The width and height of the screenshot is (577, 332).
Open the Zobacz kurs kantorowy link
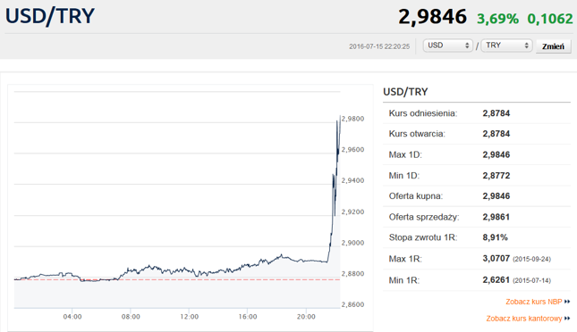524,319
